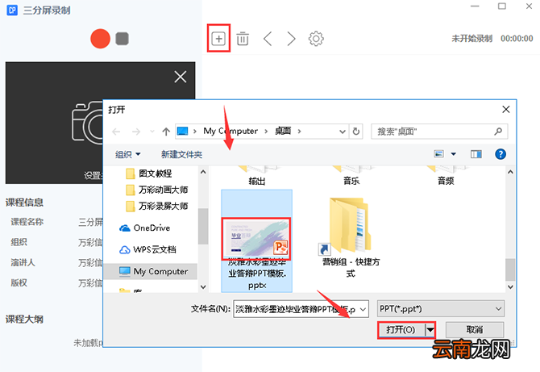Open the view options dropdown arrow
Viewport: 540px width, 372px height.
(453, 154)
